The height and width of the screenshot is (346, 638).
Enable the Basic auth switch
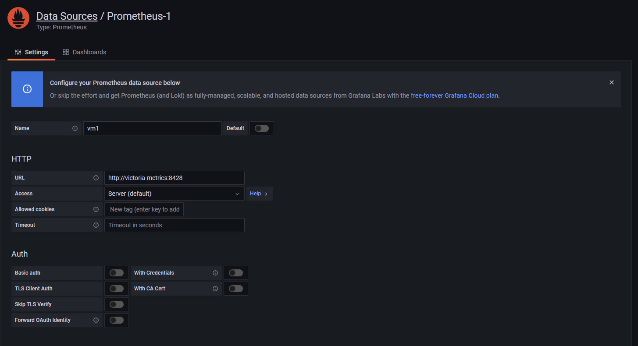coord(117,273)
